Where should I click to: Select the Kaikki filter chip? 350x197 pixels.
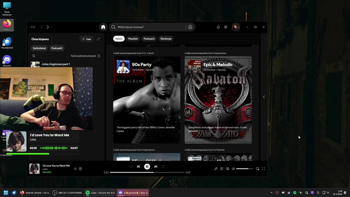[119, 39]
